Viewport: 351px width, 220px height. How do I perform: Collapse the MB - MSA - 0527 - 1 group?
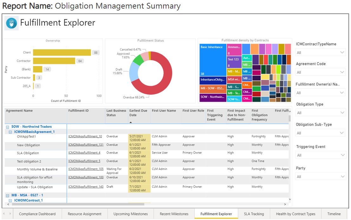click(8, 196)
